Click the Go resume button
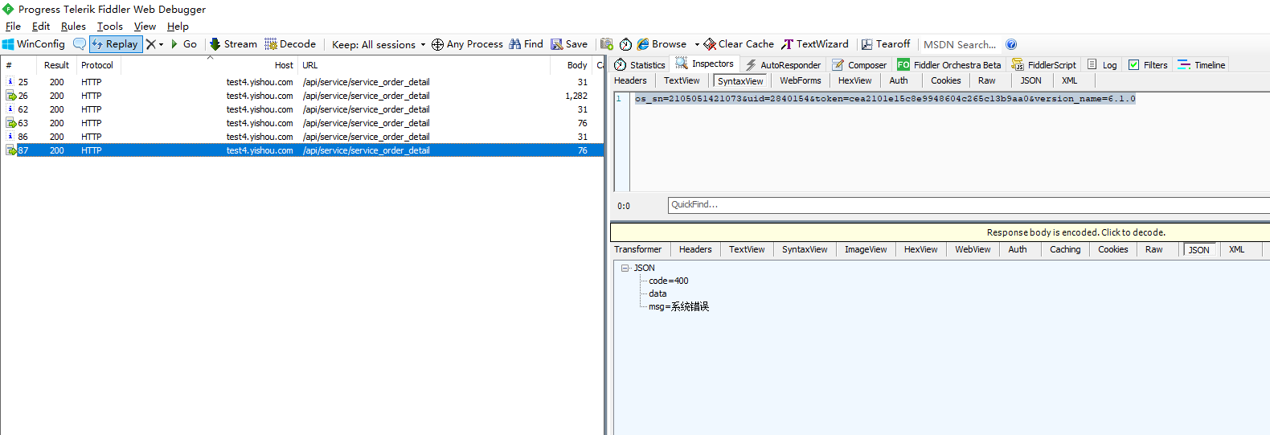This screenshot has height=435, width=1270. pos(183,44)
